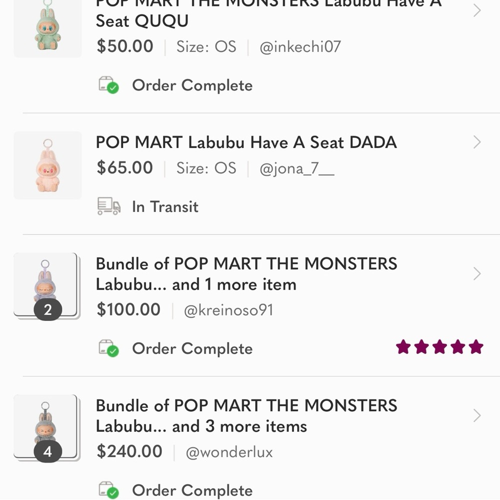
Task: Open seller profile @inkechi07
Action: click(x=300, y=46)
